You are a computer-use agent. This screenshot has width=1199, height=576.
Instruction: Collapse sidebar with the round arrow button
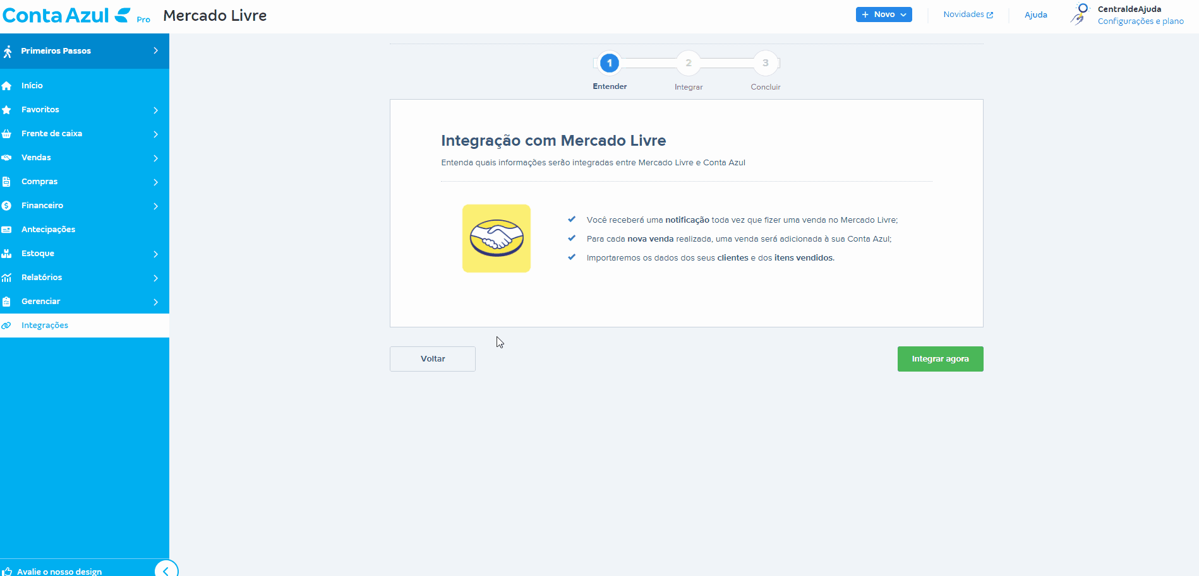pos(166,570)
